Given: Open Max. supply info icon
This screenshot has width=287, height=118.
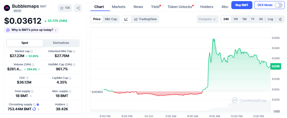Looking at the screenshot, I should [x=70, y=91].
